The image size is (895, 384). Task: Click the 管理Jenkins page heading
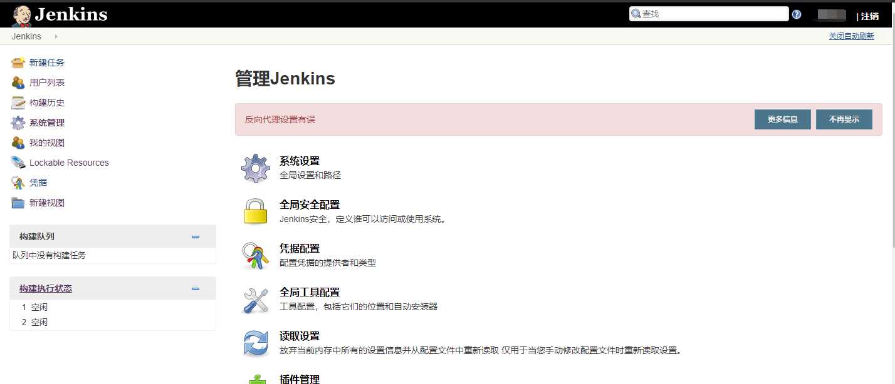pyautogui.click(x=285, y=79)
